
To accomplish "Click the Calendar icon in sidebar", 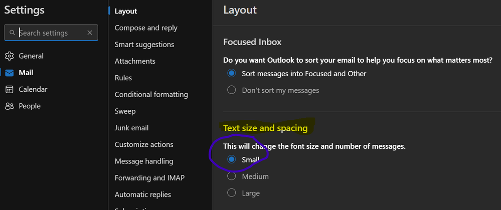I will click(9, 89).
